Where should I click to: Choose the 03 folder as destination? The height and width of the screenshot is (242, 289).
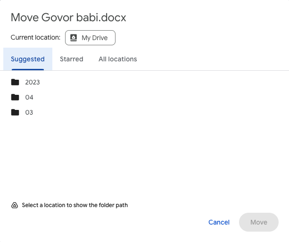pos(144,112)
